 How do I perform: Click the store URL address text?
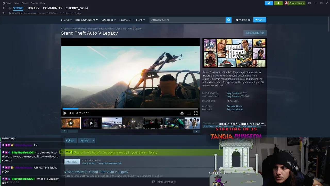47,13
